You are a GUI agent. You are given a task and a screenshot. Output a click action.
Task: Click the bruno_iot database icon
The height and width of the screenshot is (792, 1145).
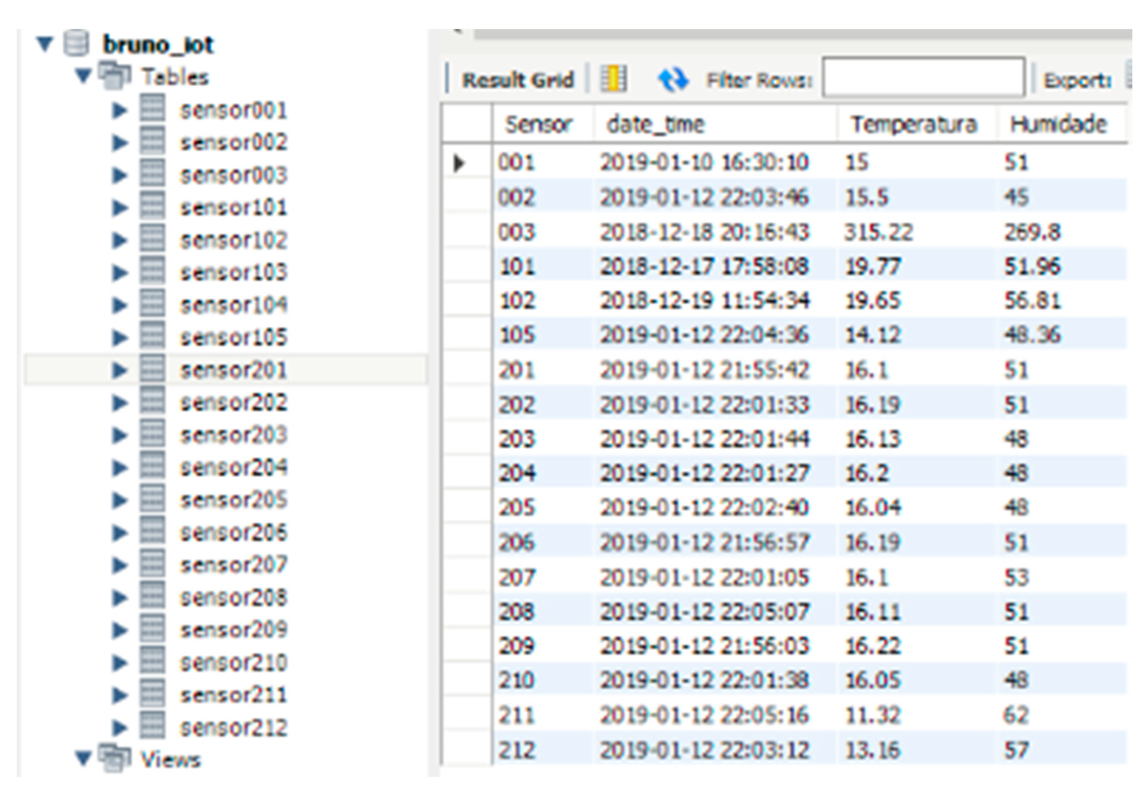point(77,43)
